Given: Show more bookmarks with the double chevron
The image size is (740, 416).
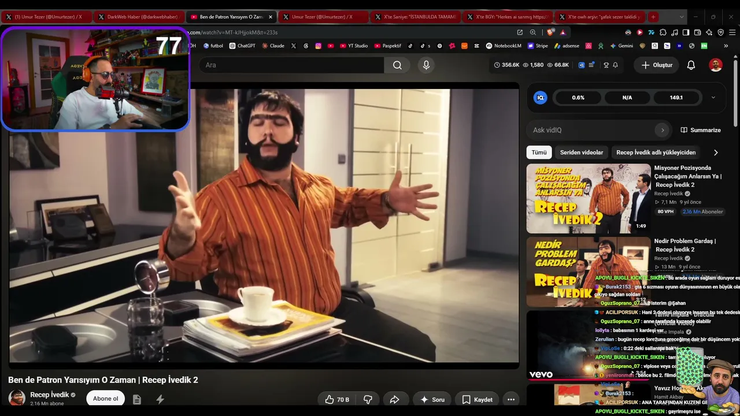Looking at the screenshot, I should pyautogui.click(x=726, y=46).
